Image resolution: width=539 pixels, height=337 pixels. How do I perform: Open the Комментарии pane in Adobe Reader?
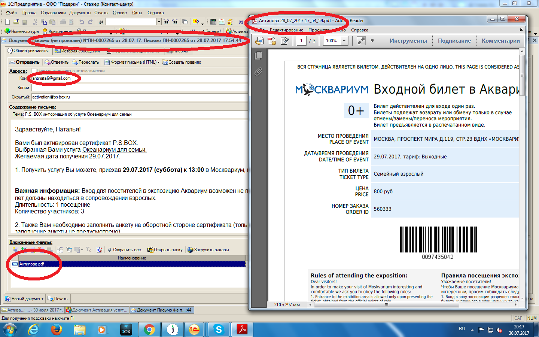501,41
